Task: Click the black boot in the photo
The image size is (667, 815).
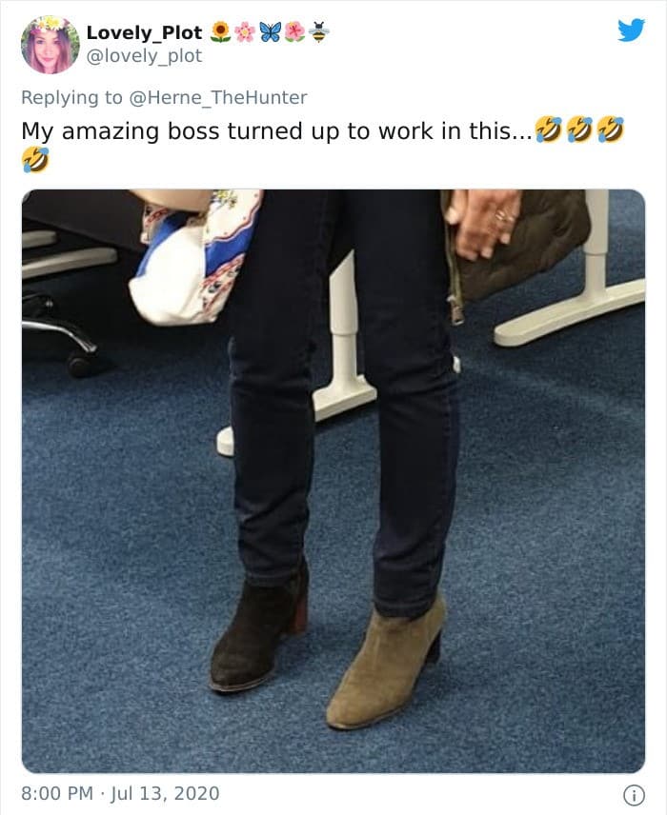Action: click(258, 630)
